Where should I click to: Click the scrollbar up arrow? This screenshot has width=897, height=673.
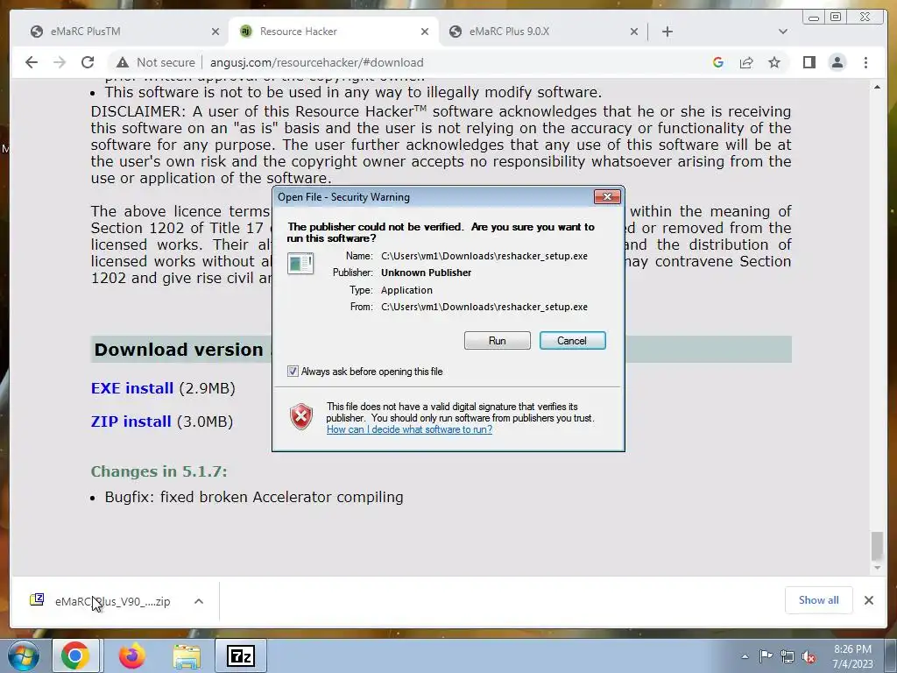tap(877, 87)
